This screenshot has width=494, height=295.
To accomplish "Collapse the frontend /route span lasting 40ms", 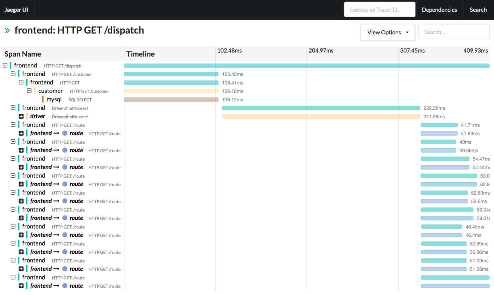I will 13,142.
